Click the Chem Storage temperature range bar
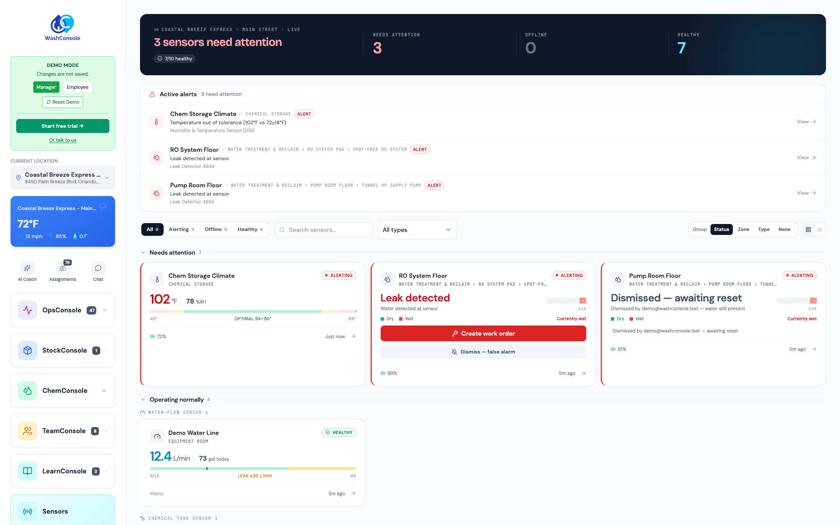Image resolution: width=840 pixels, height=525 pixels. (253, 311)
